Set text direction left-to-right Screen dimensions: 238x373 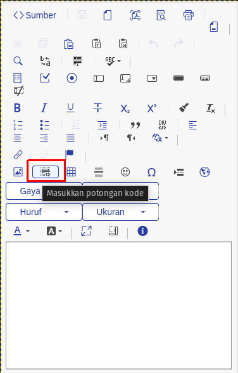click(104, 138)
